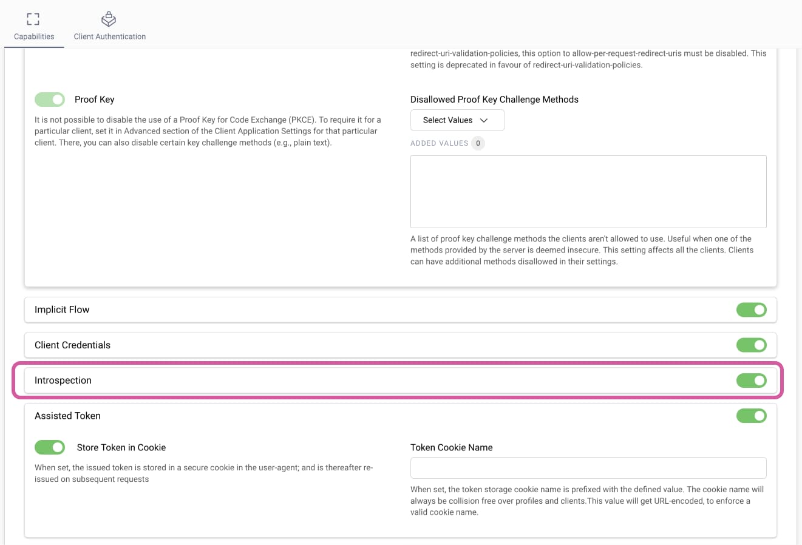Click the Introspection label inside the highlighted row
The height and width of the screenshot is (545, 802).
pyautogui.click(x=63, y=381)
